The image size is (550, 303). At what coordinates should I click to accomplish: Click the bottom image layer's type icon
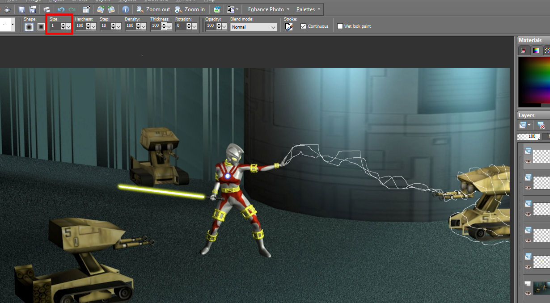tap(528, 283)
